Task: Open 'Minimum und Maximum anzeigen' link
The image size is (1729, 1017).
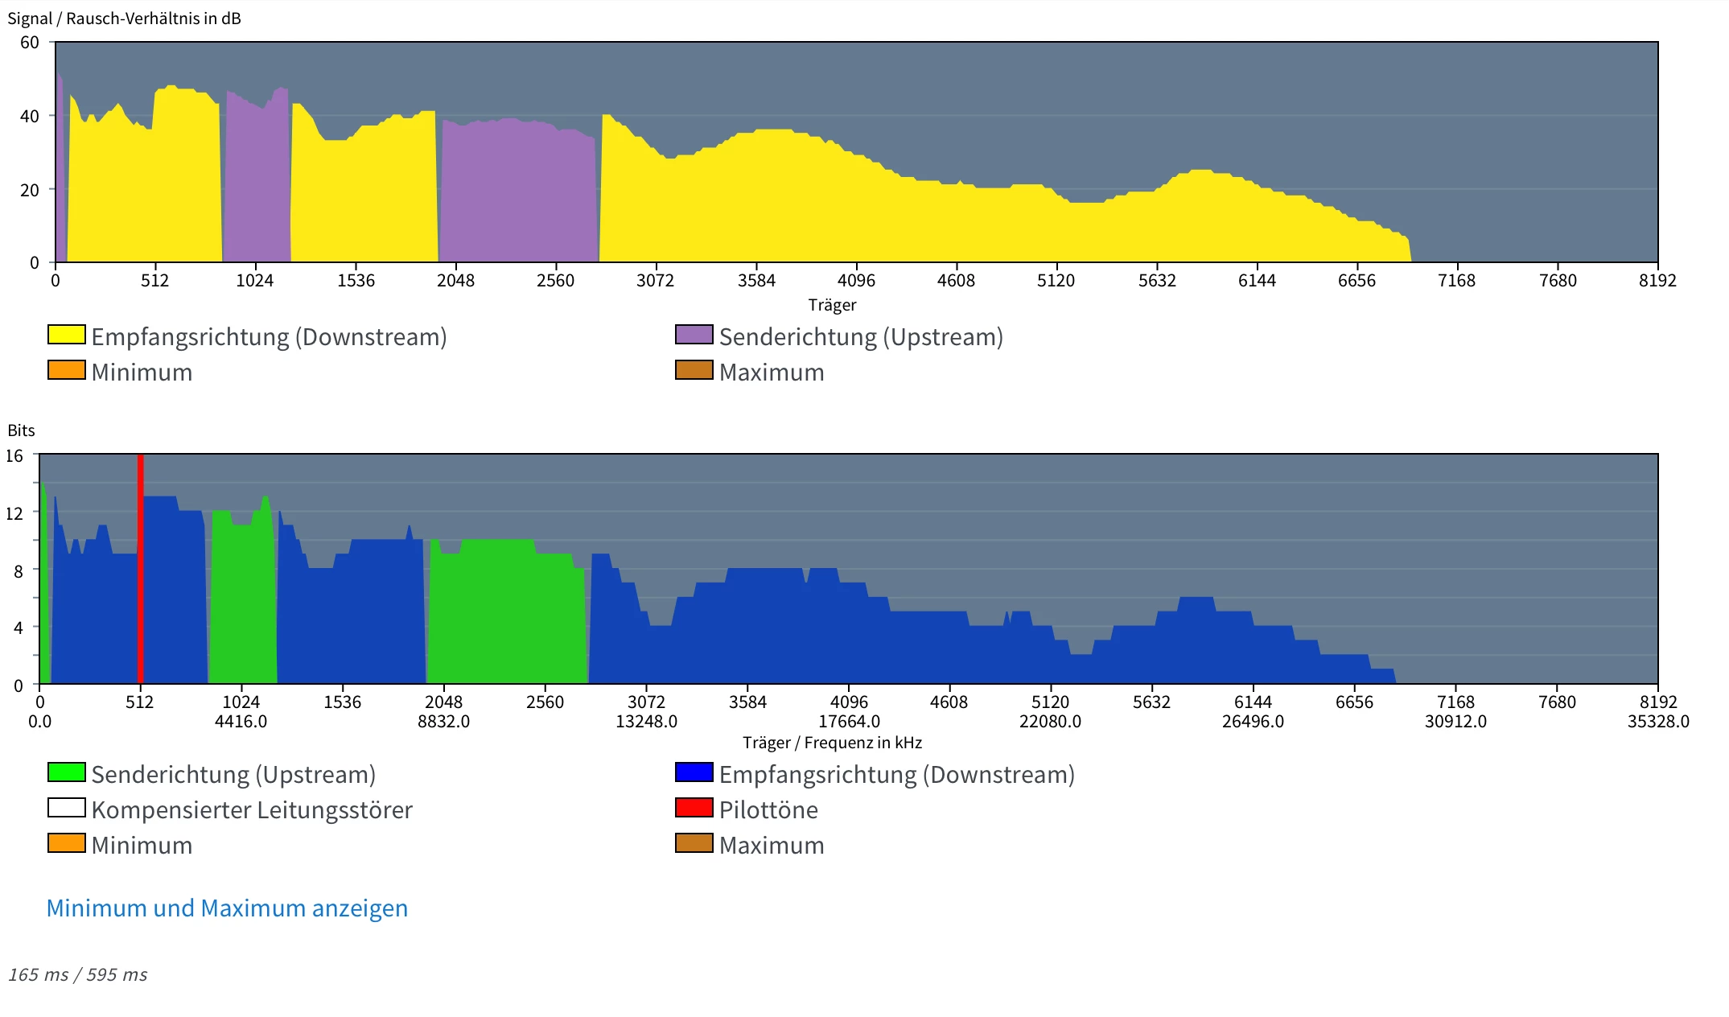Action: pyautogui.click(x=227, y=908)
